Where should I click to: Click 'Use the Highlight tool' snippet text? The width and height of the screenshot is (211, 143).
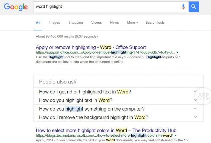(108, 59)
